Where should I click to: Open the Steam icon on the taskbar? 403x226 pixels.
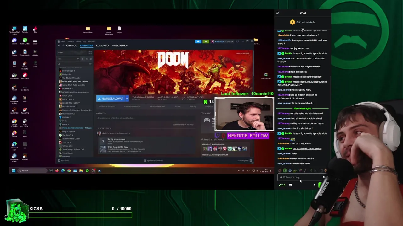tap(99, 170)
